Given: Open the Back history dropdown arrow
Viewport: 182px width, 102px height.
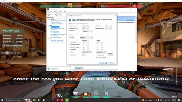Looking at the screenshot, I should (x=54, y=14).
